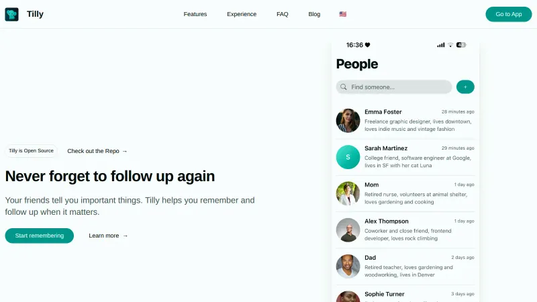Go to the Experience nav item

[x=242, y=14]
